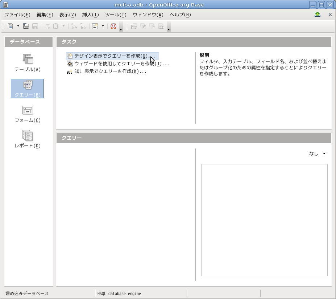Image resolution: width=336 pixels, height=299 pixels.
Task: Click the New document toolbar icon
Action: tap(11, 26)
